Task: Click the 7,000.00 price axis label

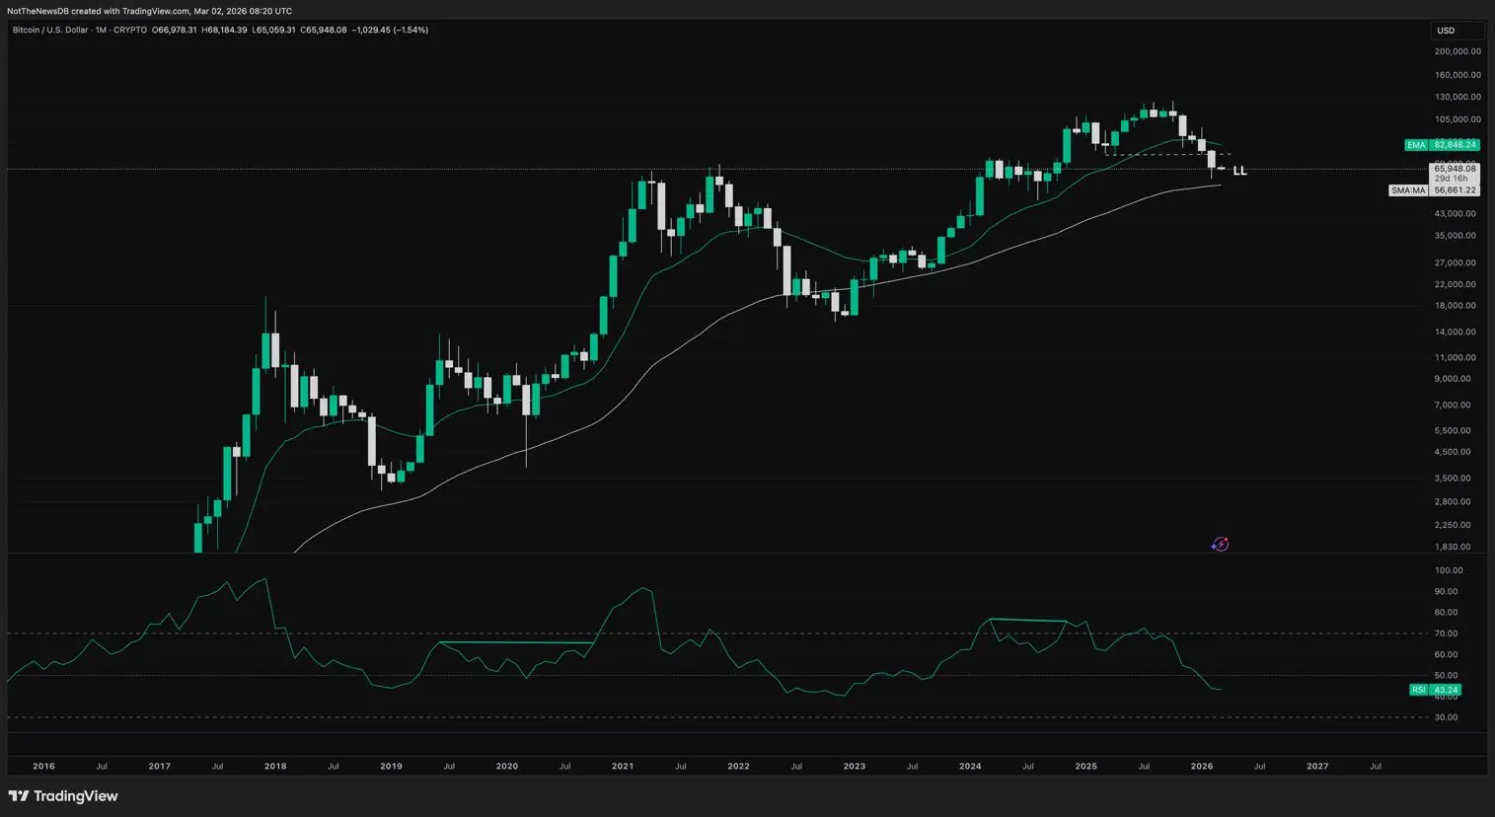Action: click(1453, 405)
